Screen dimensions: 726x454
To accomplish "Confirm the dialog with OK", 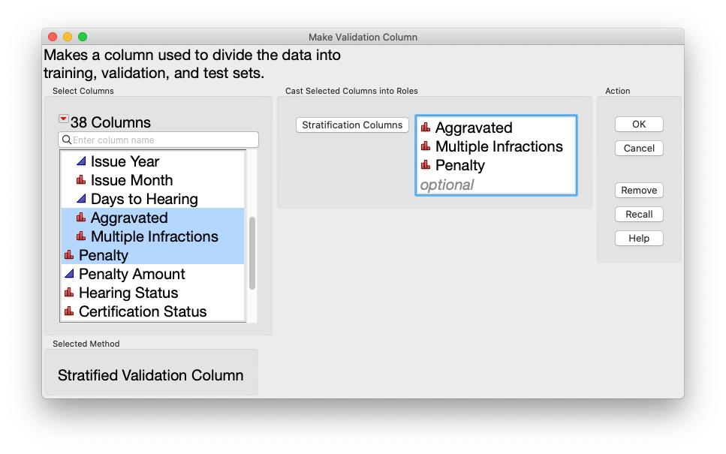I will pyautogui.click(x=639, y=125).
